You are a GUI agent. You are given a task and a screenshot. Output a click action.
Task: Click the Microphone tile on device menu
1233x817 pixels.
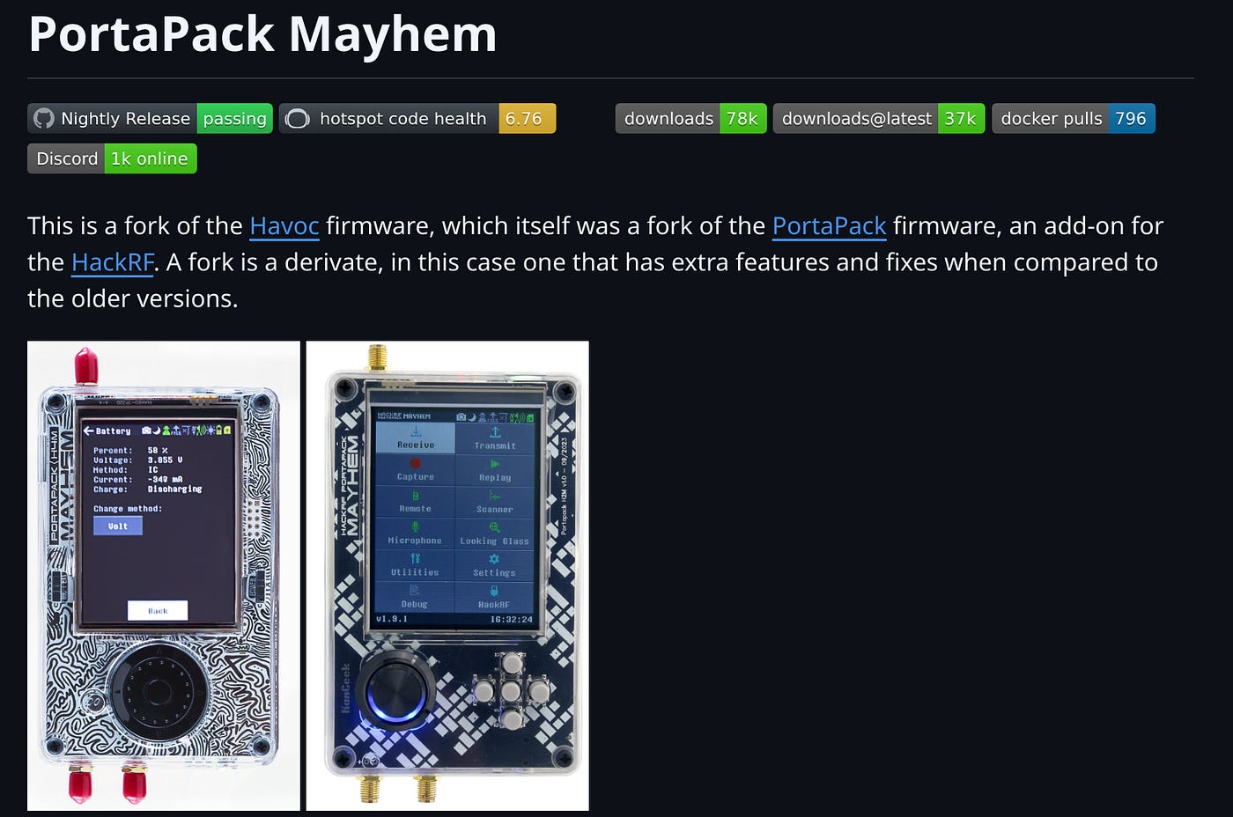coord(415,533)
